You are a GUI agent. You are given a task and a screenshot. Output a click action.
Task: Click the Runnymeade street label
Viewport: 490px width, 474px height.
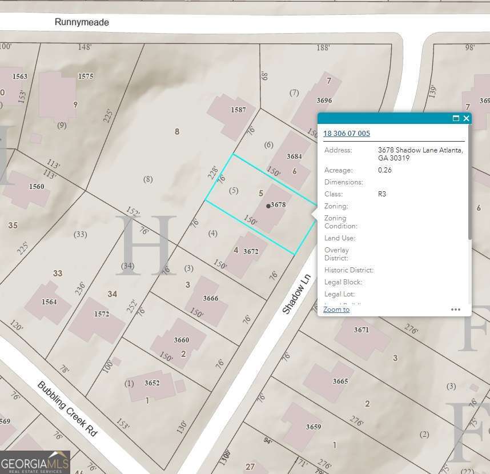coord(82,22)
